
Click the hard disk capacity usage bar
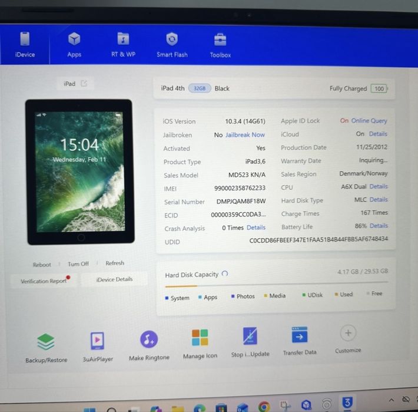(x=277, y=284)
